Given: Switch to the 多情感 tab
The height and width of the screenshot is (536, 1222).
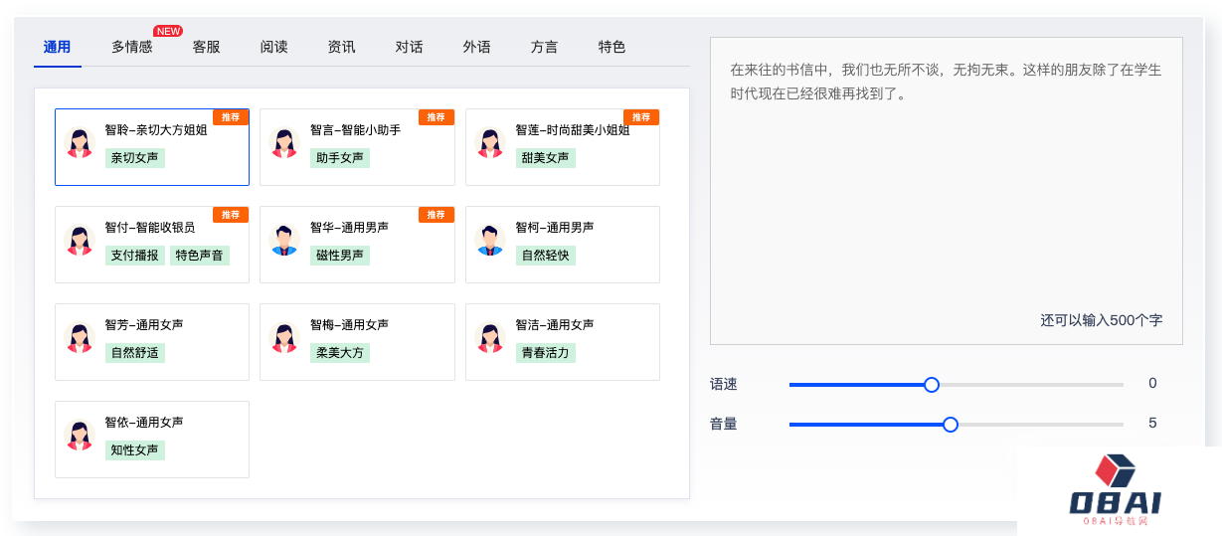Looking at the screenshot, I should (132, 47).
